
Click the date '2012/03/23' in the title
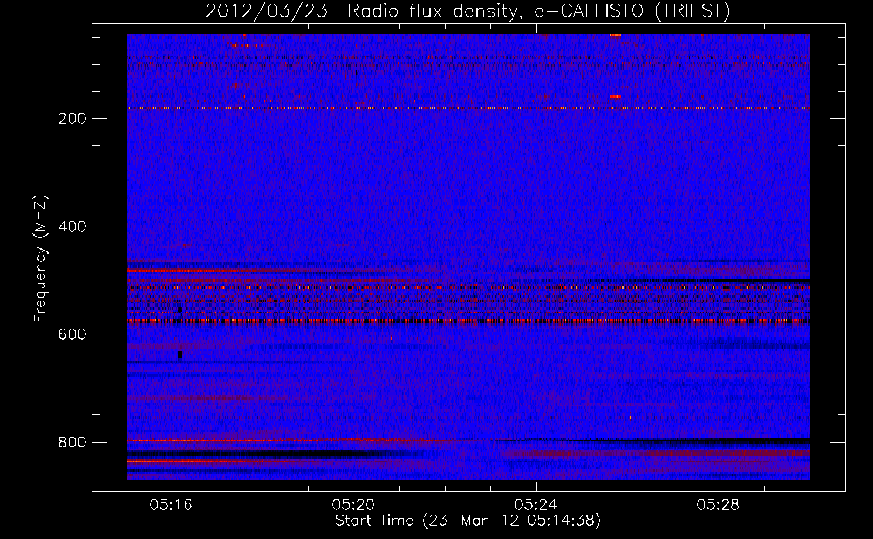pos(267,11)
